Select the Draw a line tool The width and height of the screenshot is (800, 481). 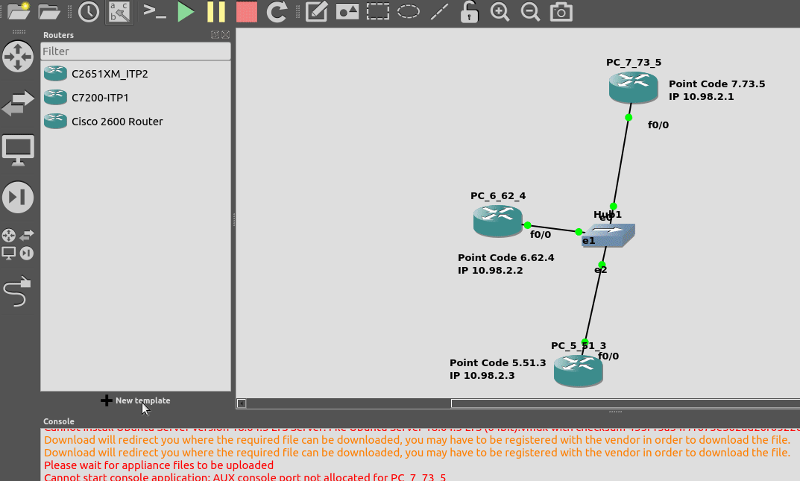[439, 12]
